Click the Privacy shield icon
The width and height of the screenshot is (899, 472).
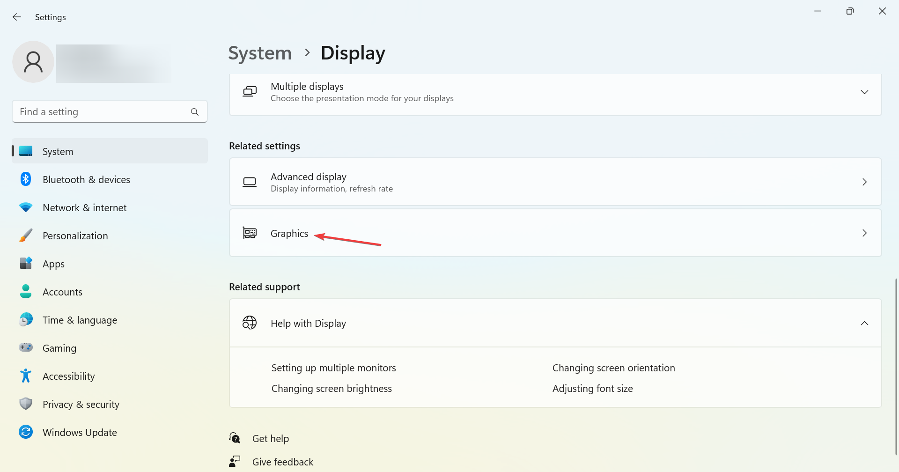point(26,404)
